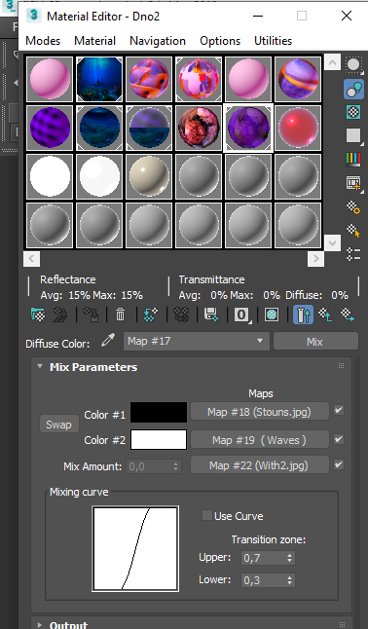Click the 3ds Max title bar logo
Screen dimensions: 368x629
click(34, 16)
